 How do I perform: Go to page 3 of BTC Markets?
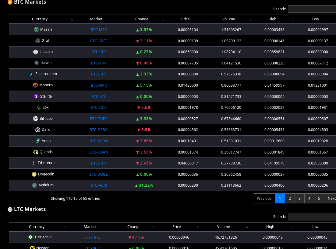pyautogui.click(x=299, y=198)
